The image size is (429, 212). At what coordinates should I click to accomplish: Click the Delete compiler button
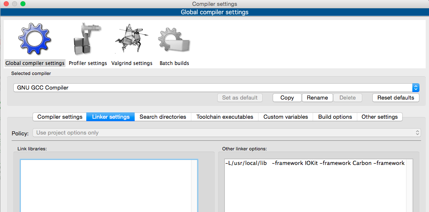point(347,97)
